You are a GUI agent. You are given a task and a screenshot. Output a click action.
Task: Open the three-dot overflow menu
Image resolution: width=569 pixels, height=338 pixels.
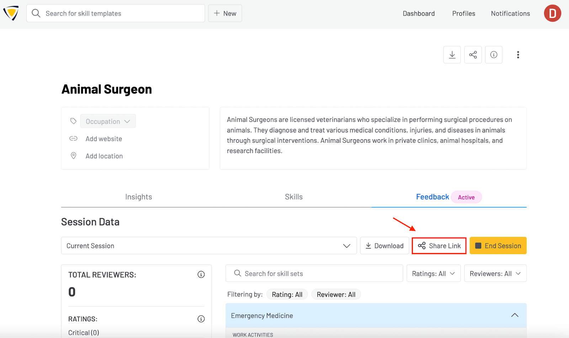click(x=518, y=54)
